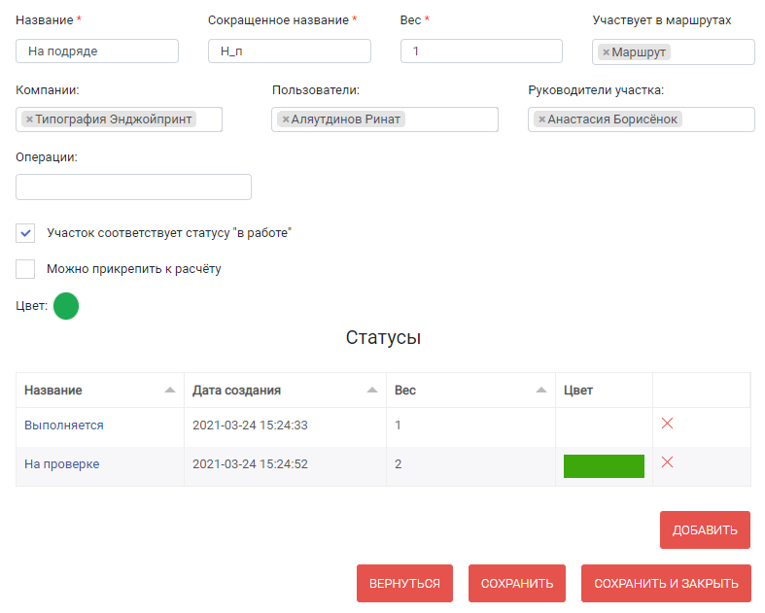This screenshot has width=765, height=613.
Task: Remove Типография Энджойпринт tag via its x
Action: (29, 119)
